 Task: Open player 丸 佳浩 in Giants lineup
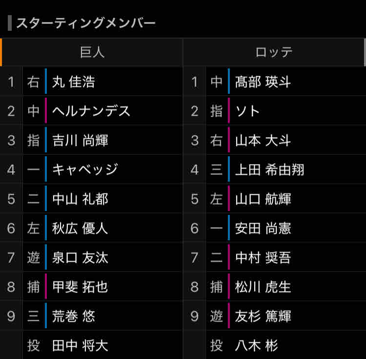coord(73,82)
